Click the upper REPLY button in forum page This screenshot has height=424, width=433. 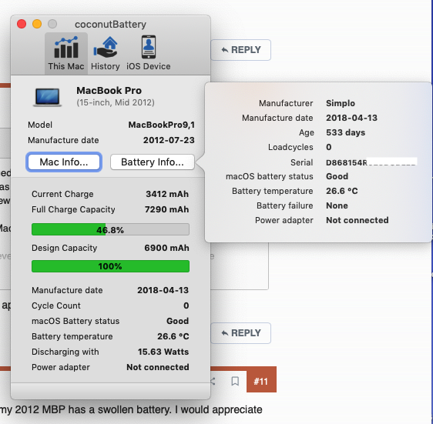(x=241, y=50)
